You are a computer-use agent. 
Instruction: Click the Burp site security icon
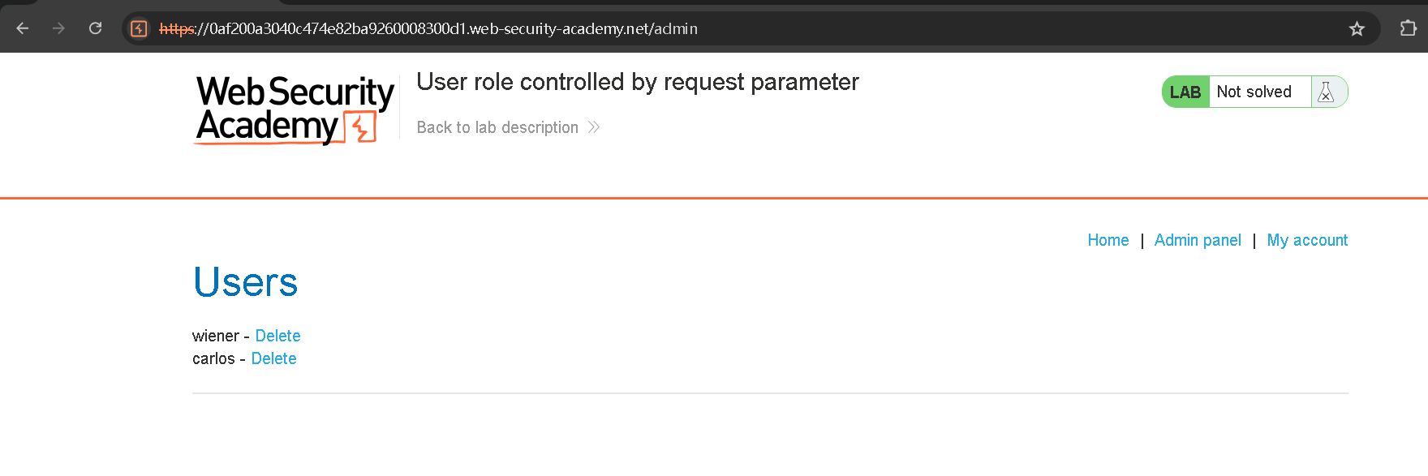click(x=139, y=28)
